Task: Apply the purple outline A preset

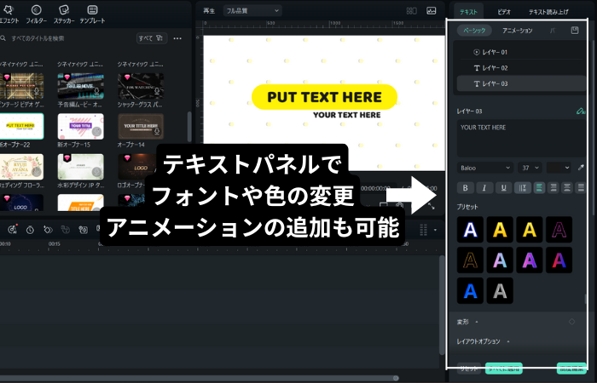Action: pyautogui.click(x=559, y=230)
